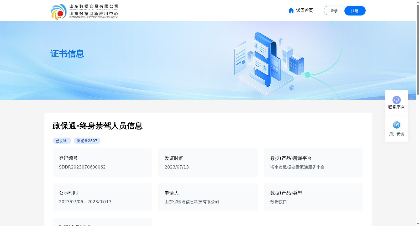Screen dimensions: 420x226
Task: Click the 已发证 status tag
Action: tap(62, 141)
